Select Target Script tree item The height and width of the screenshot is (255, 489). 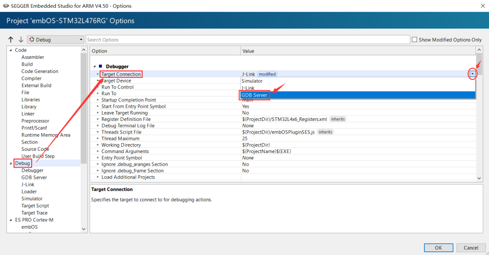pos(35,206)
